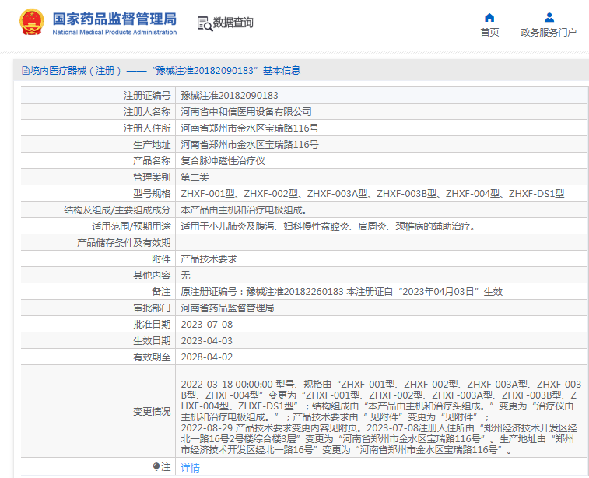
Task: Click the lightbulb icon beside 注
Action: 156,467
